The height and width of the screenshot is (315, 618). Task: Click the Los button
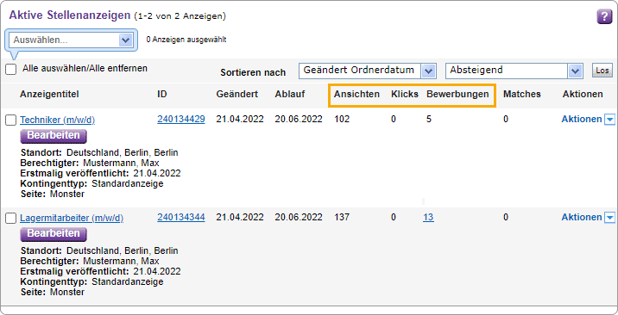point(602,71)
